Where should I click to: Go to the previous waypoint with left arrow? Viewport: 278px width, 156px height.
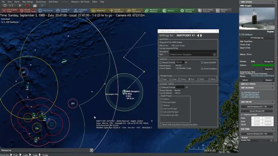[x=198, y=35]
